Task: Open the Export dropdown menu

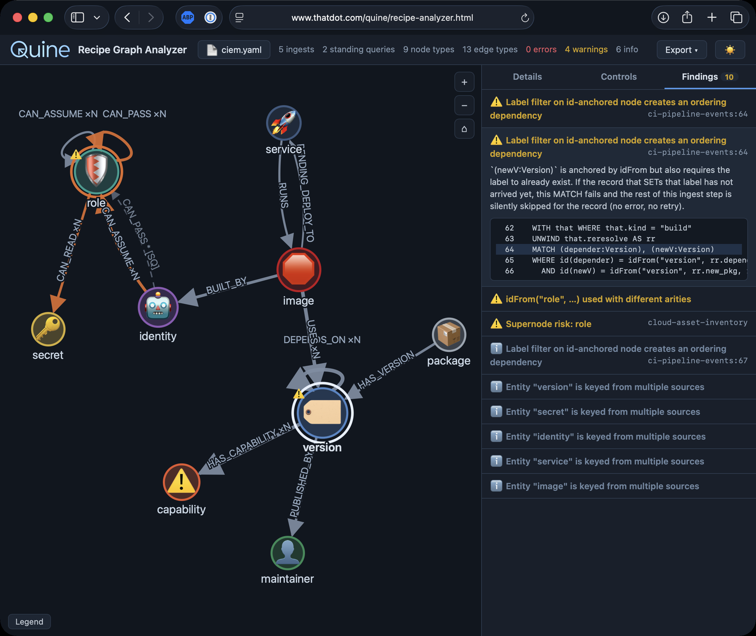Action: tap(682, 50)
